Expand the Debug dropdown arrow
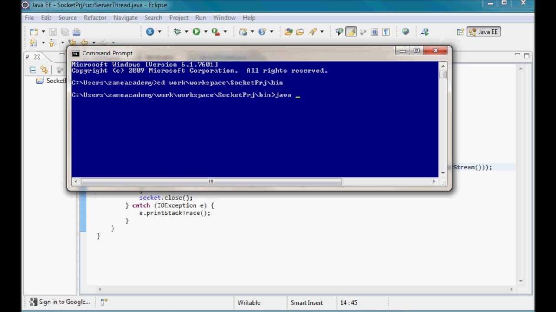 coord(186,32)
